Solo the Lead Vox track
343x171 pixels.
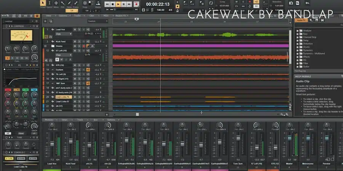[79, 29]
